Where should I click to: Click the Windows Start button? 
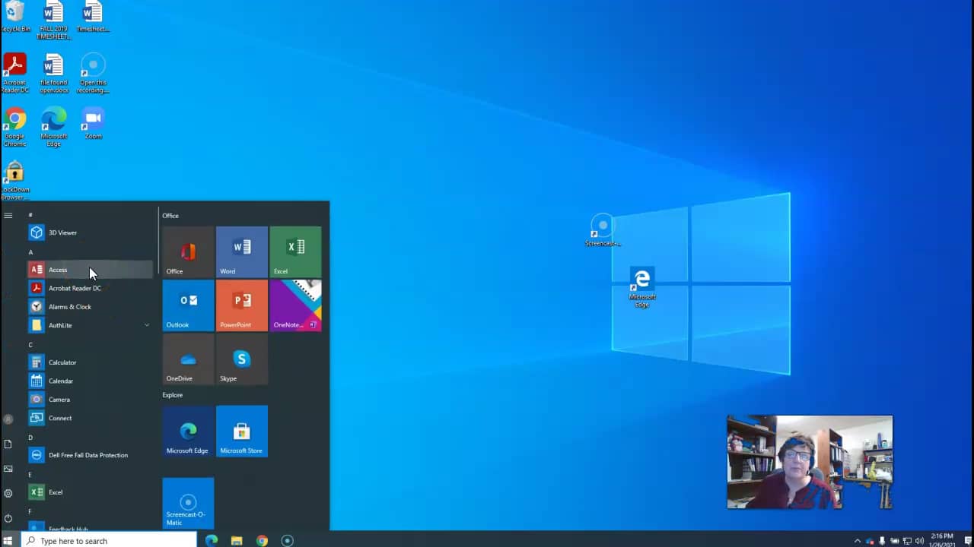coord(8,540)
